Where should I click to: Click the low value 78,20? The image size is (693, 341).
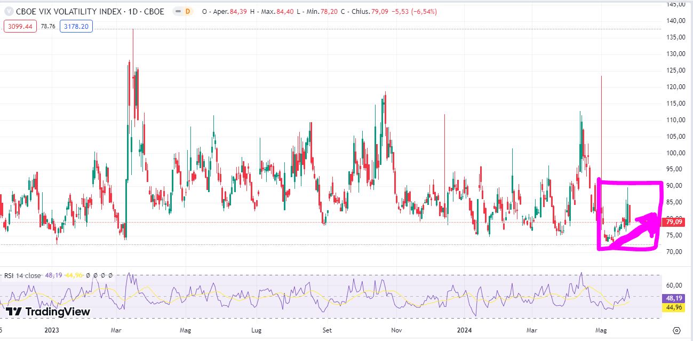click(x=328, y=11)
